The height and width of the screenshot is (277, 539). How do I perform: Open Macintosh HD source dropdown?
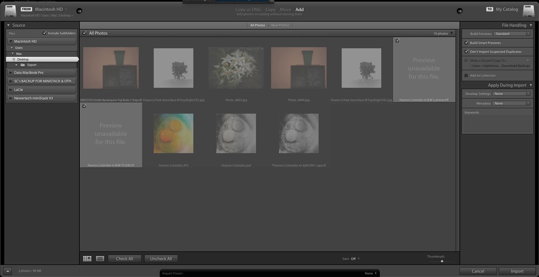click(51, 9)
